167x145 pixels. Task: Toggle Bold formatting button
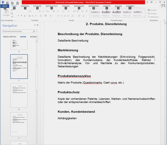[18, 16]
